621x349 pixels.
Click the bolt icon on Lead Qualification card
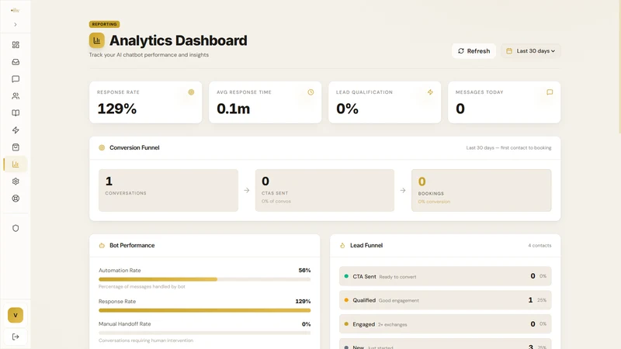coord(430,92)
